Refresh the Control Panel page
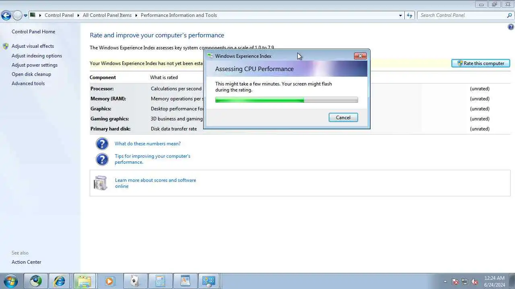This screenshot has width=515, height=289. 410,15
